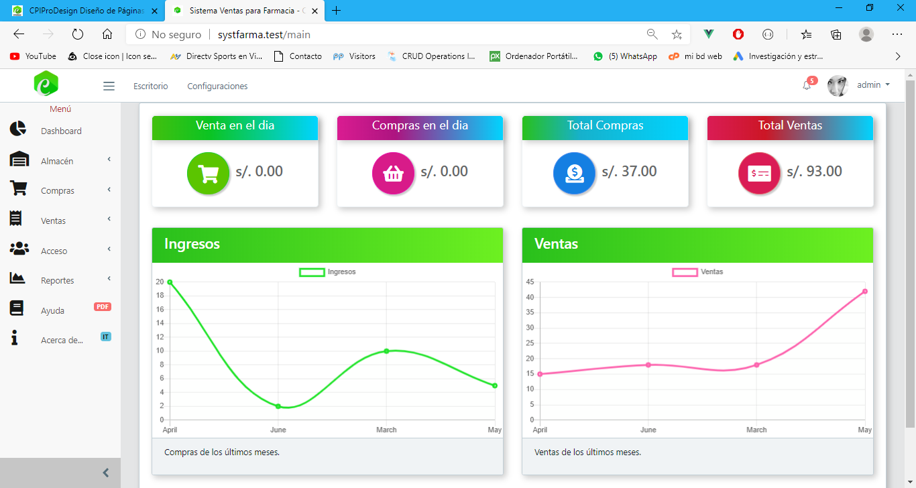Click the Ingresos panel heading
Screen dimensions: 916x488
pos(192,244)
